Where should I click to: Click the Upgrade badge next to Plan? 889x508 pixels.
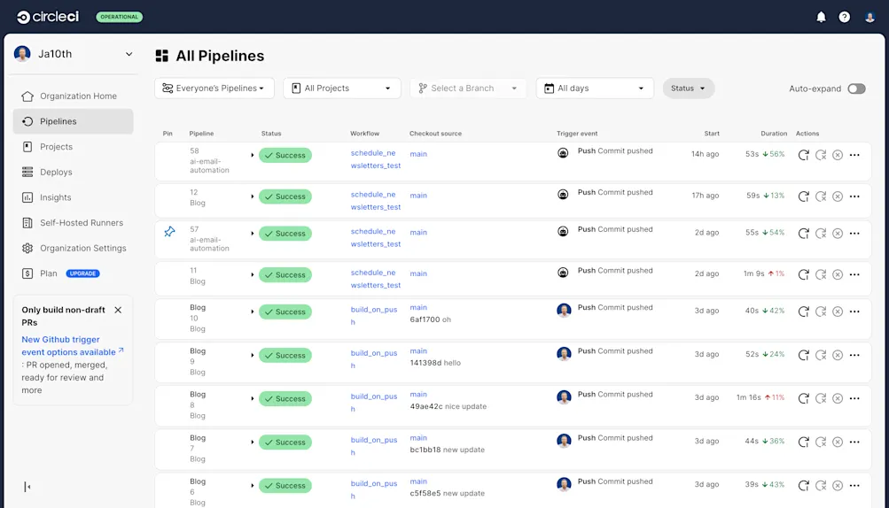coord(82,273)
